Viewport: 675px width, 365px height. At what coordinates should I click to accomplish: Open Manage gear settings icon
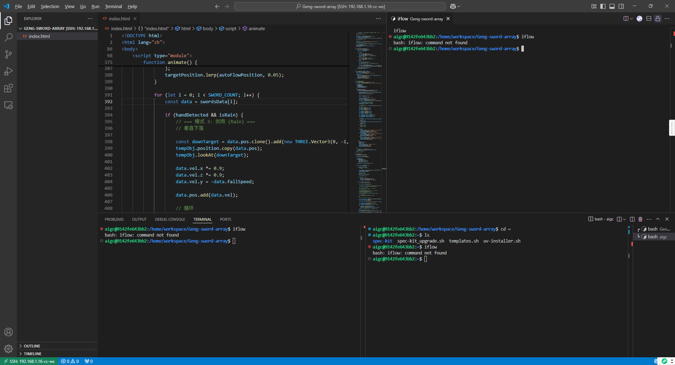coord(8,349)
